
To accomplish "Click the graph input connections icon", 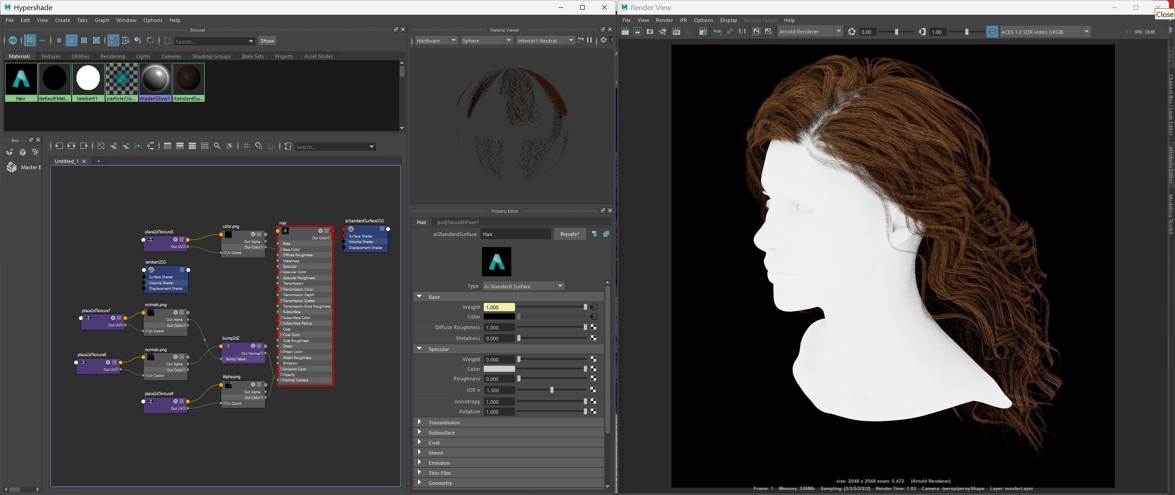I will [59, 146].
